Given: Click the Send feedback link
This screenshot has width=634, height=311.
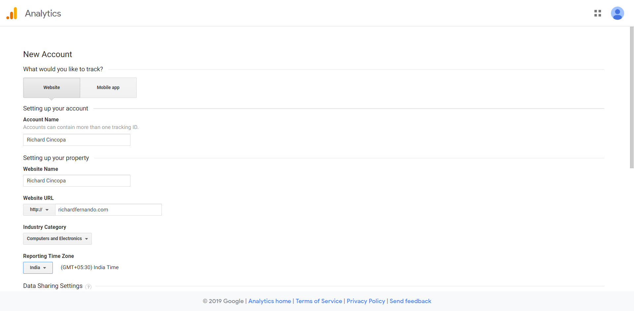Looking at the screenshot, I should [x=410, y=301].
